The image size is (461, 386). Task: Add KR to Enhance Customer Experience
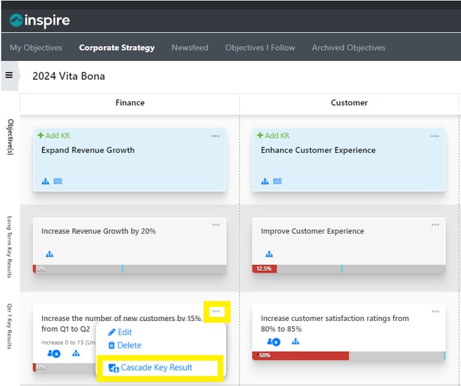pos(273,135)
